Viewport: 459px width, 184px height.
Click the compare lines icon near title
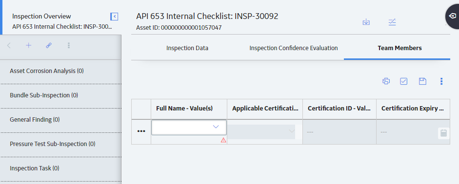coord(392,22)
